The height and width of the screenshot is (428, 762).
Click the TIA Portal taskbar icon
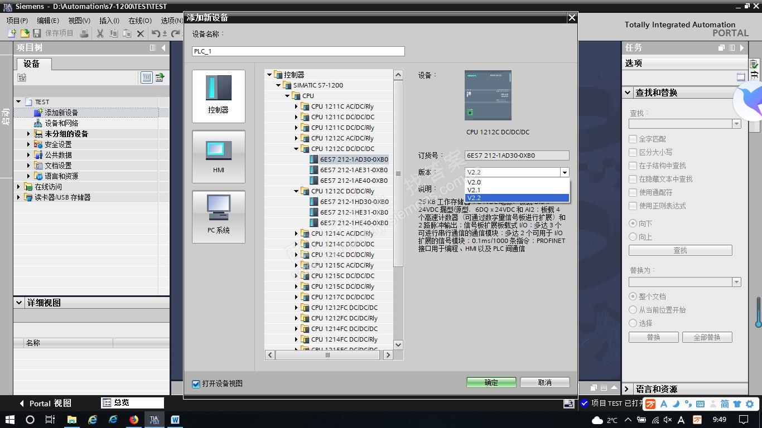pos(155,420)
